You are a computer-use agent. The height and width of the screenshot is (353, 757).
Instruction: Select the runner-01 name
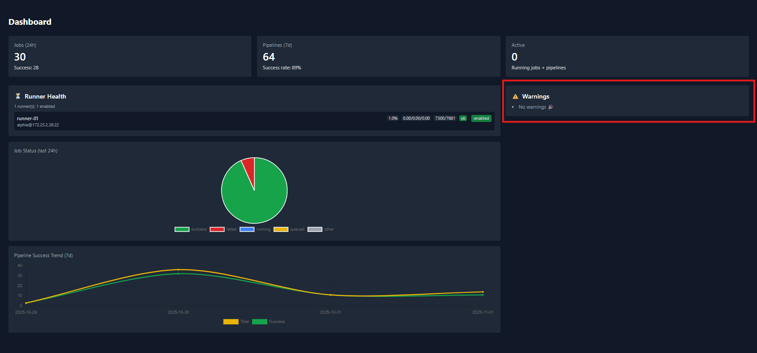27,118
